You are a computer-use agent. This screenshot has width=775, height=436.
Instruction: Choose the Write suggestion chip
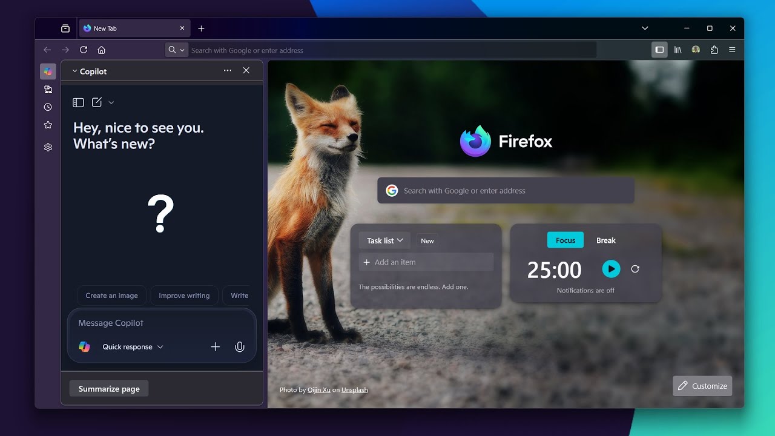click(x=237, y=296)
